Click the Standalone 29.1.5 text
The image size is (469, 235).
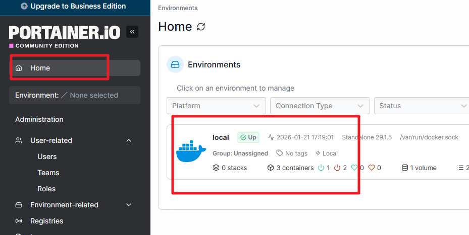(367, 137)
